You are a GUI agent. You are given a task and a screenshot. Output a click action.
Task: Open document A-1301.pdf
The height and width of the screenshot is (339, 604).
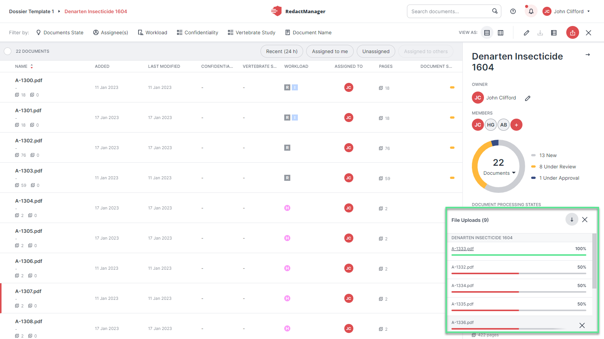coord(28,110)
